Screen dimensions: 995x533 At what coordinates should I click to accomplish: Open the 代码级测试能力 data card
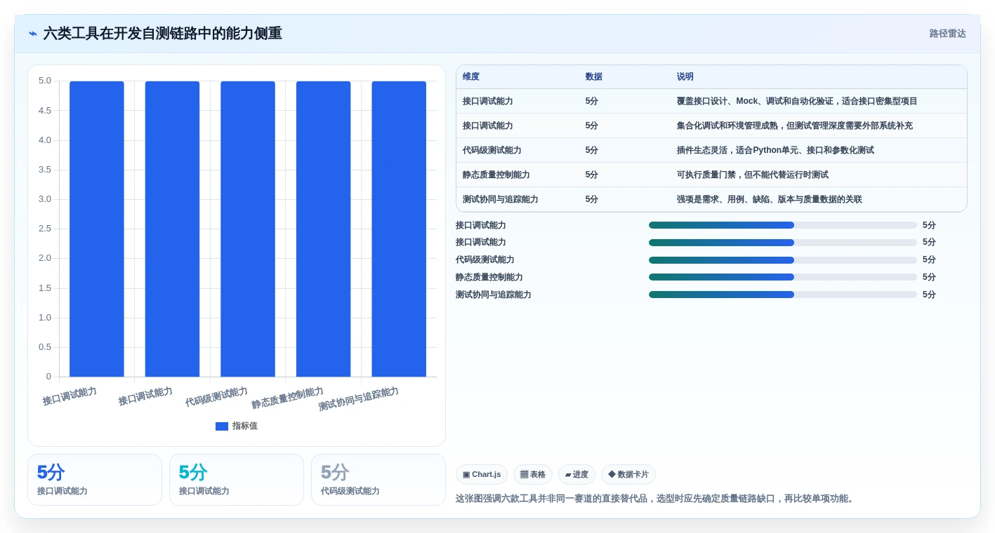coord(378,480)
